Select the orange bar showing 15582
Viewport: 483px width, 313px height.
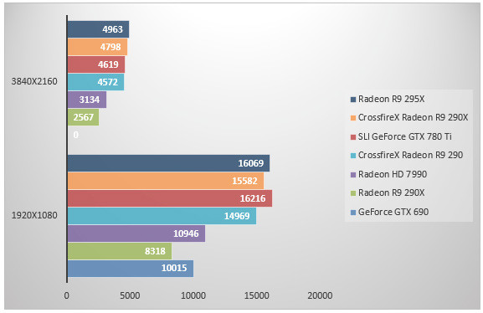pos(166,181)
